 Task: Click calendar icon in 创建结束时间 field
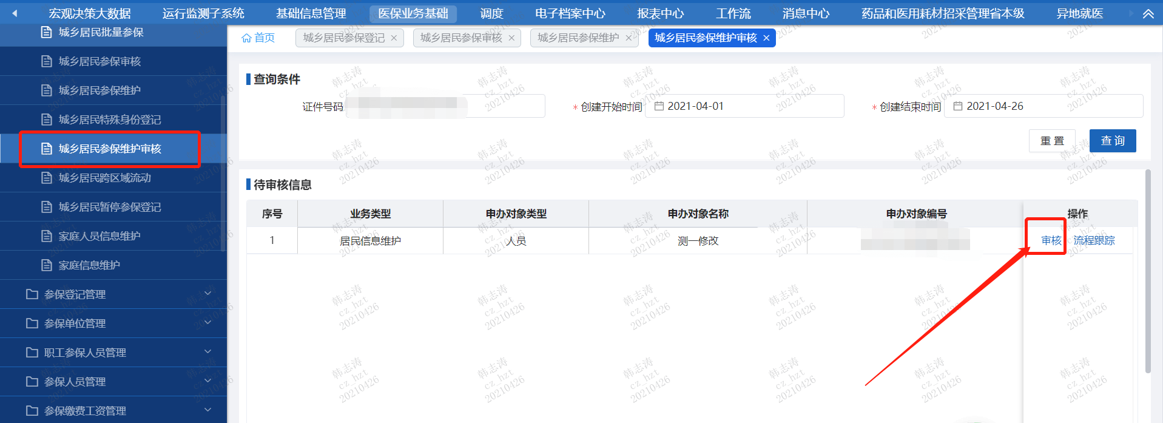point(958,106)
